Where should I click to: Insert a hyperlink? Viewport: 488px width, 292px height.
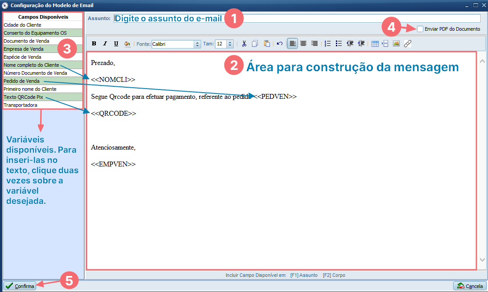407,44
